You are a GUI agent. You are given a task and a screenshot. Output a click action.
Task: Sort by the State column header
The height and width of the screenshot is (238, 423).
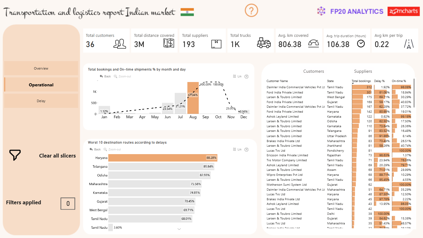[x=330, y=81]
